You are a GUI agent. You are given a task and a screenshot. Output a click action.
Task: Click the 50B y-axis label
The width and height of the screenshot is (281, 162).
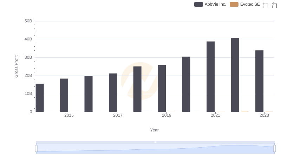point(28,21)
